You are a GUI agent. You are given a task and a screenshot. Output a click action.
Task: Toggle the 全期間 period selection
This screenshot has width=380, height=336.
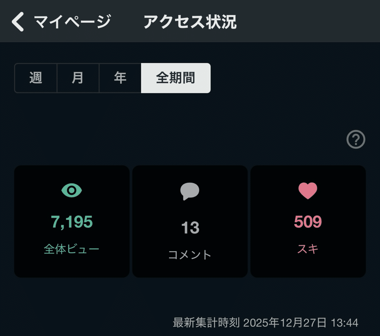pos(175,78)
